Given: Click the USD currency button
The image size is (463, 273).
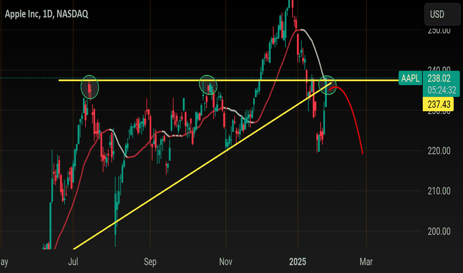Looking at the screenshot, I should pyautogui.click(x=442, y=14).
